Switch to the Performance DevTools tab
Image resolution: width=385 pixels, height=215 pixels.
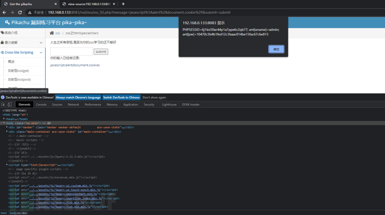[93, 104]
